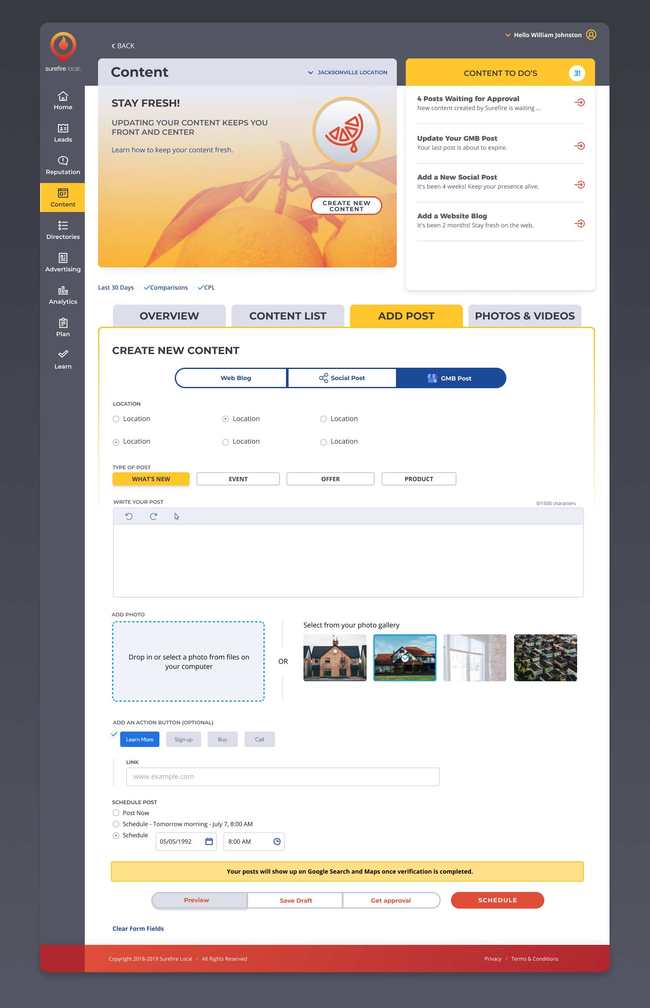This screenshot has height=1008, width=650.
Task: Switch to the Photos & Videos tab
Action: pos(524,316)
